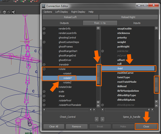Image resolution: width=161 pixels, height=134 pixels.
Task: Expand the rotatePivotTranslate attribute
Action: 44,105
